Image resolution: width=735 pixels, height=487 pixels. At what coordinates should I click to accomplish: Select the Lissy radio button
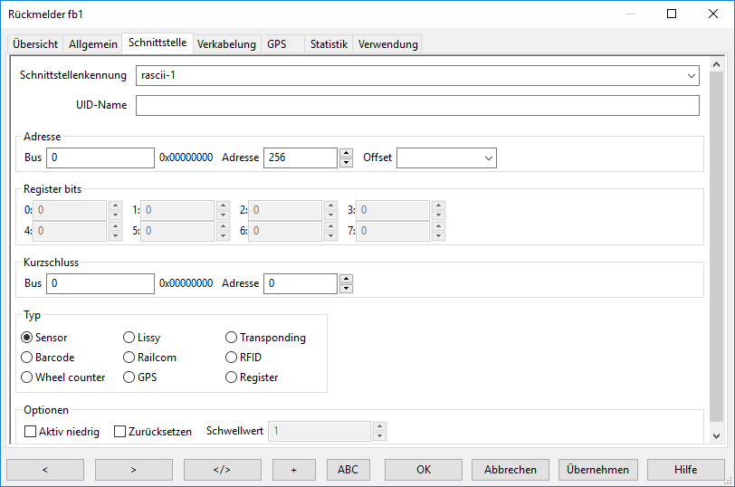129,338
